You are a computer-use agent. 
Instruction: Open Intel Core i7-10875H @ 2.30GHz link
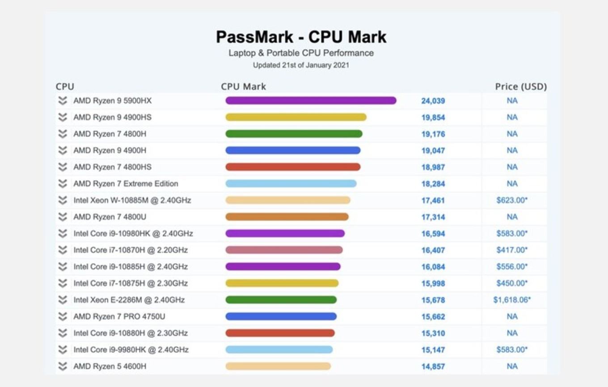(131, 283)
